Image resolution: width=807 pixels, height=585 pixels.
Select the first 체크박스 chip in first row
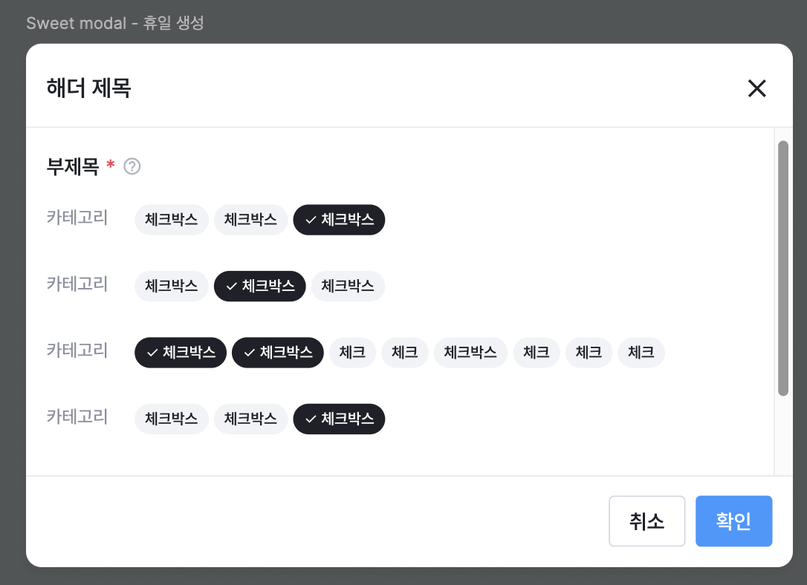click(x=171, y=219)
